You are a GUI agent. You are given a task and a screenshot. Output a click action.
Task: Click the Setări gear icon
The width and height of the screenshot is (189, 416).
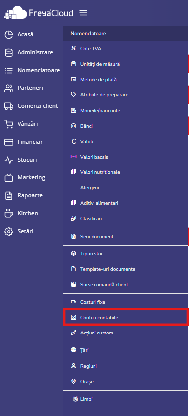point(9,231)
